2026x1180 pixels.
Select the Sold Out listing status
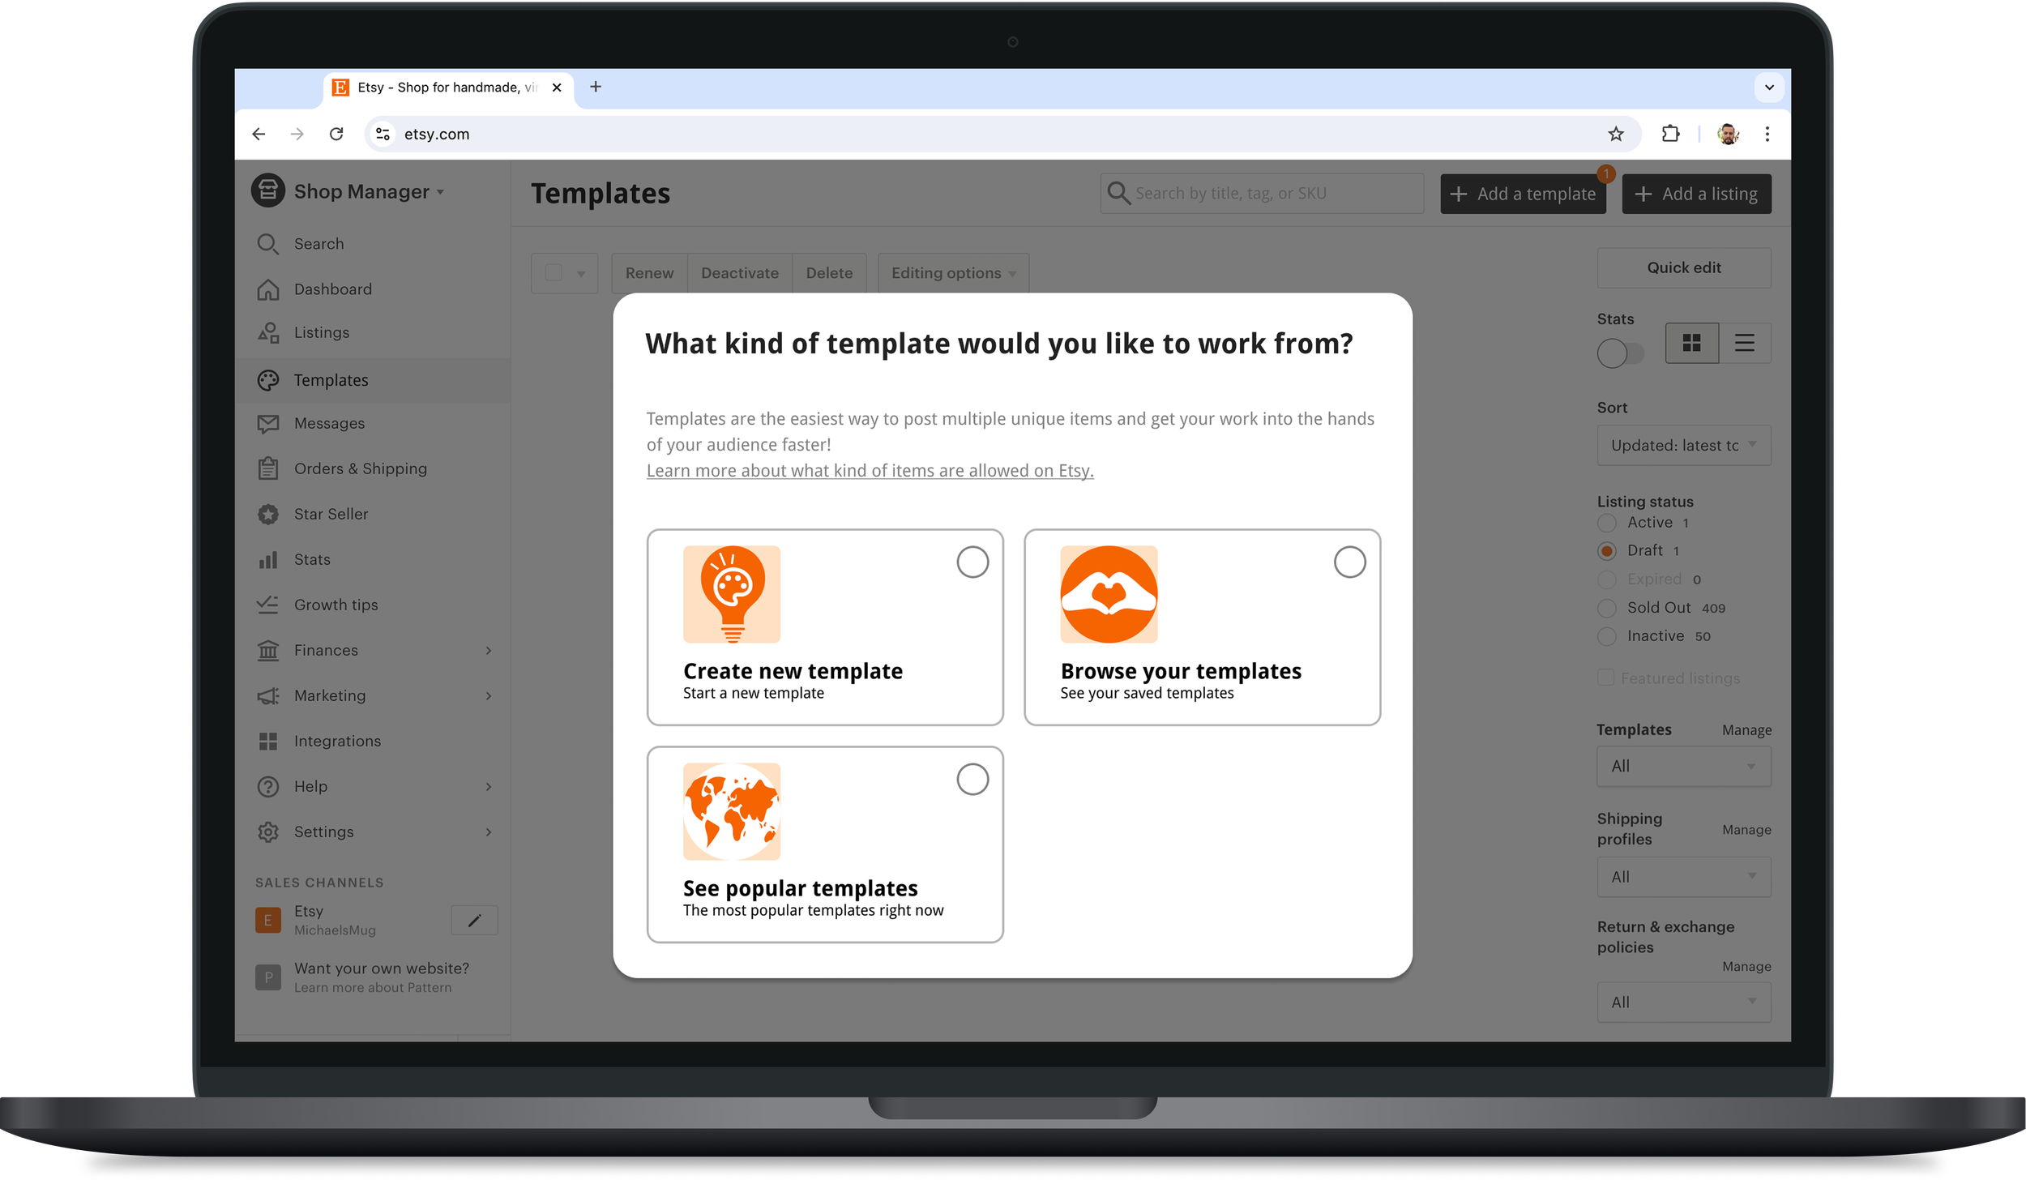tap(1606, 608)
